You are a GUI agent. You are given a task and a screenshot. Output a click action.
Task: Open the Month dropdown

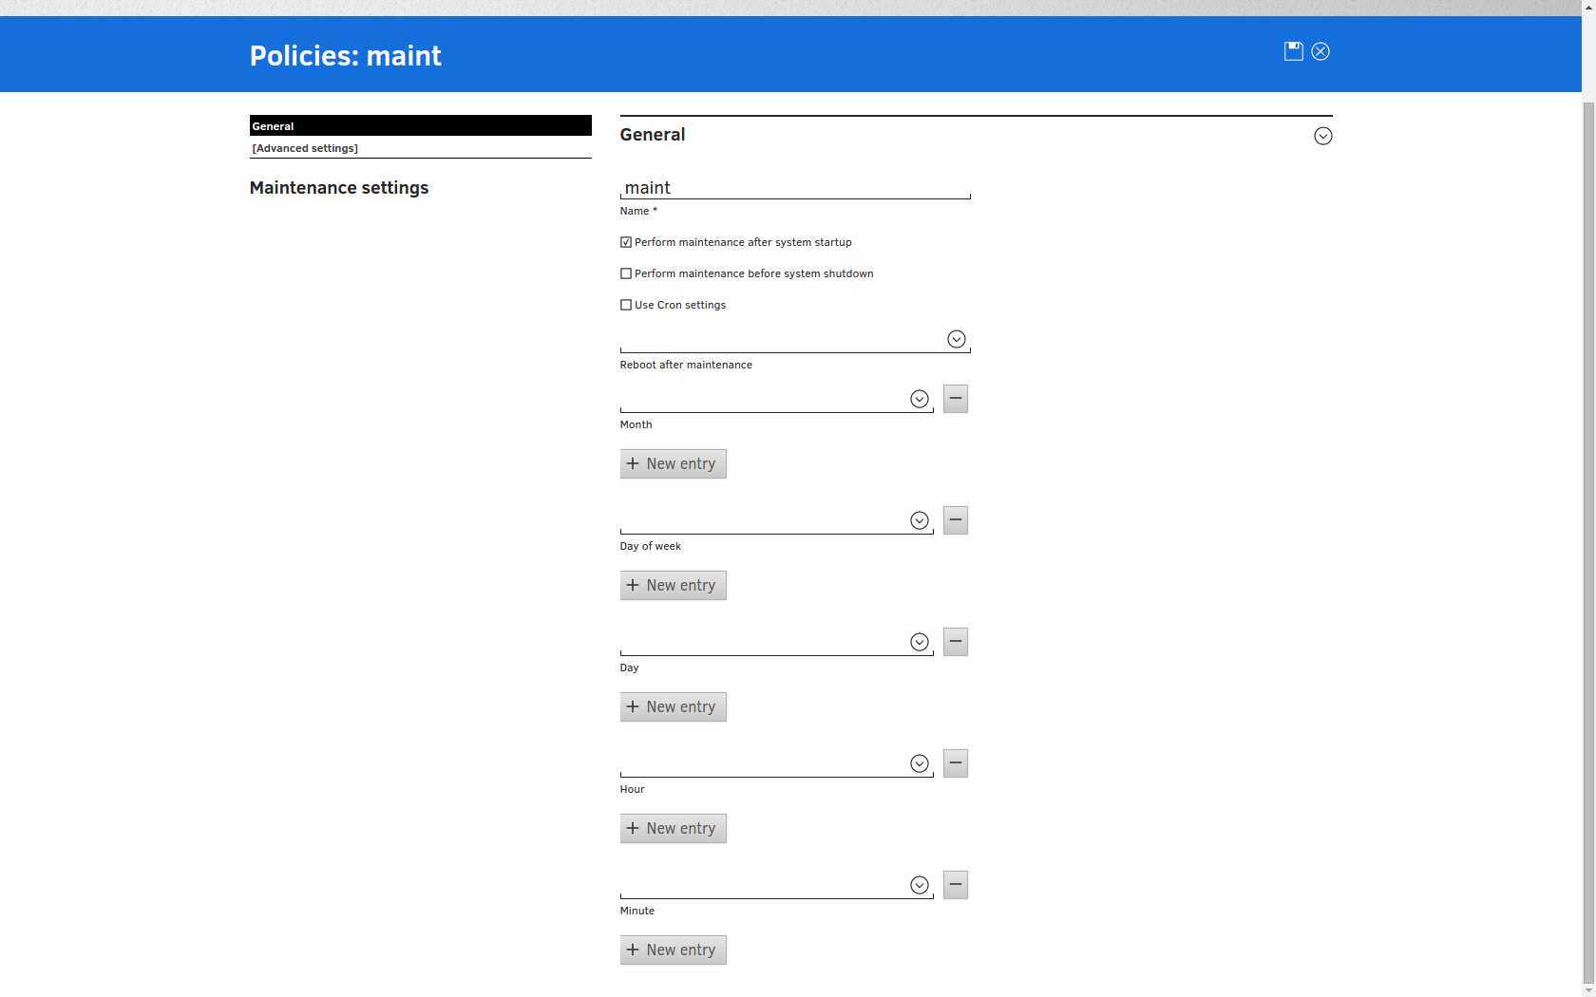[x=919, y=400]
